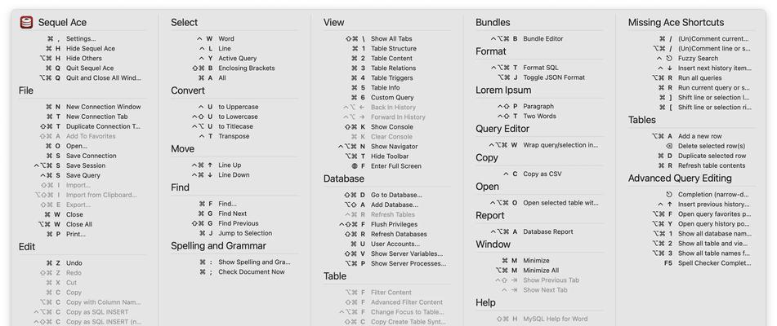Click Undo entry under Edit
The image size is (777, 326).
pos(74,263)
